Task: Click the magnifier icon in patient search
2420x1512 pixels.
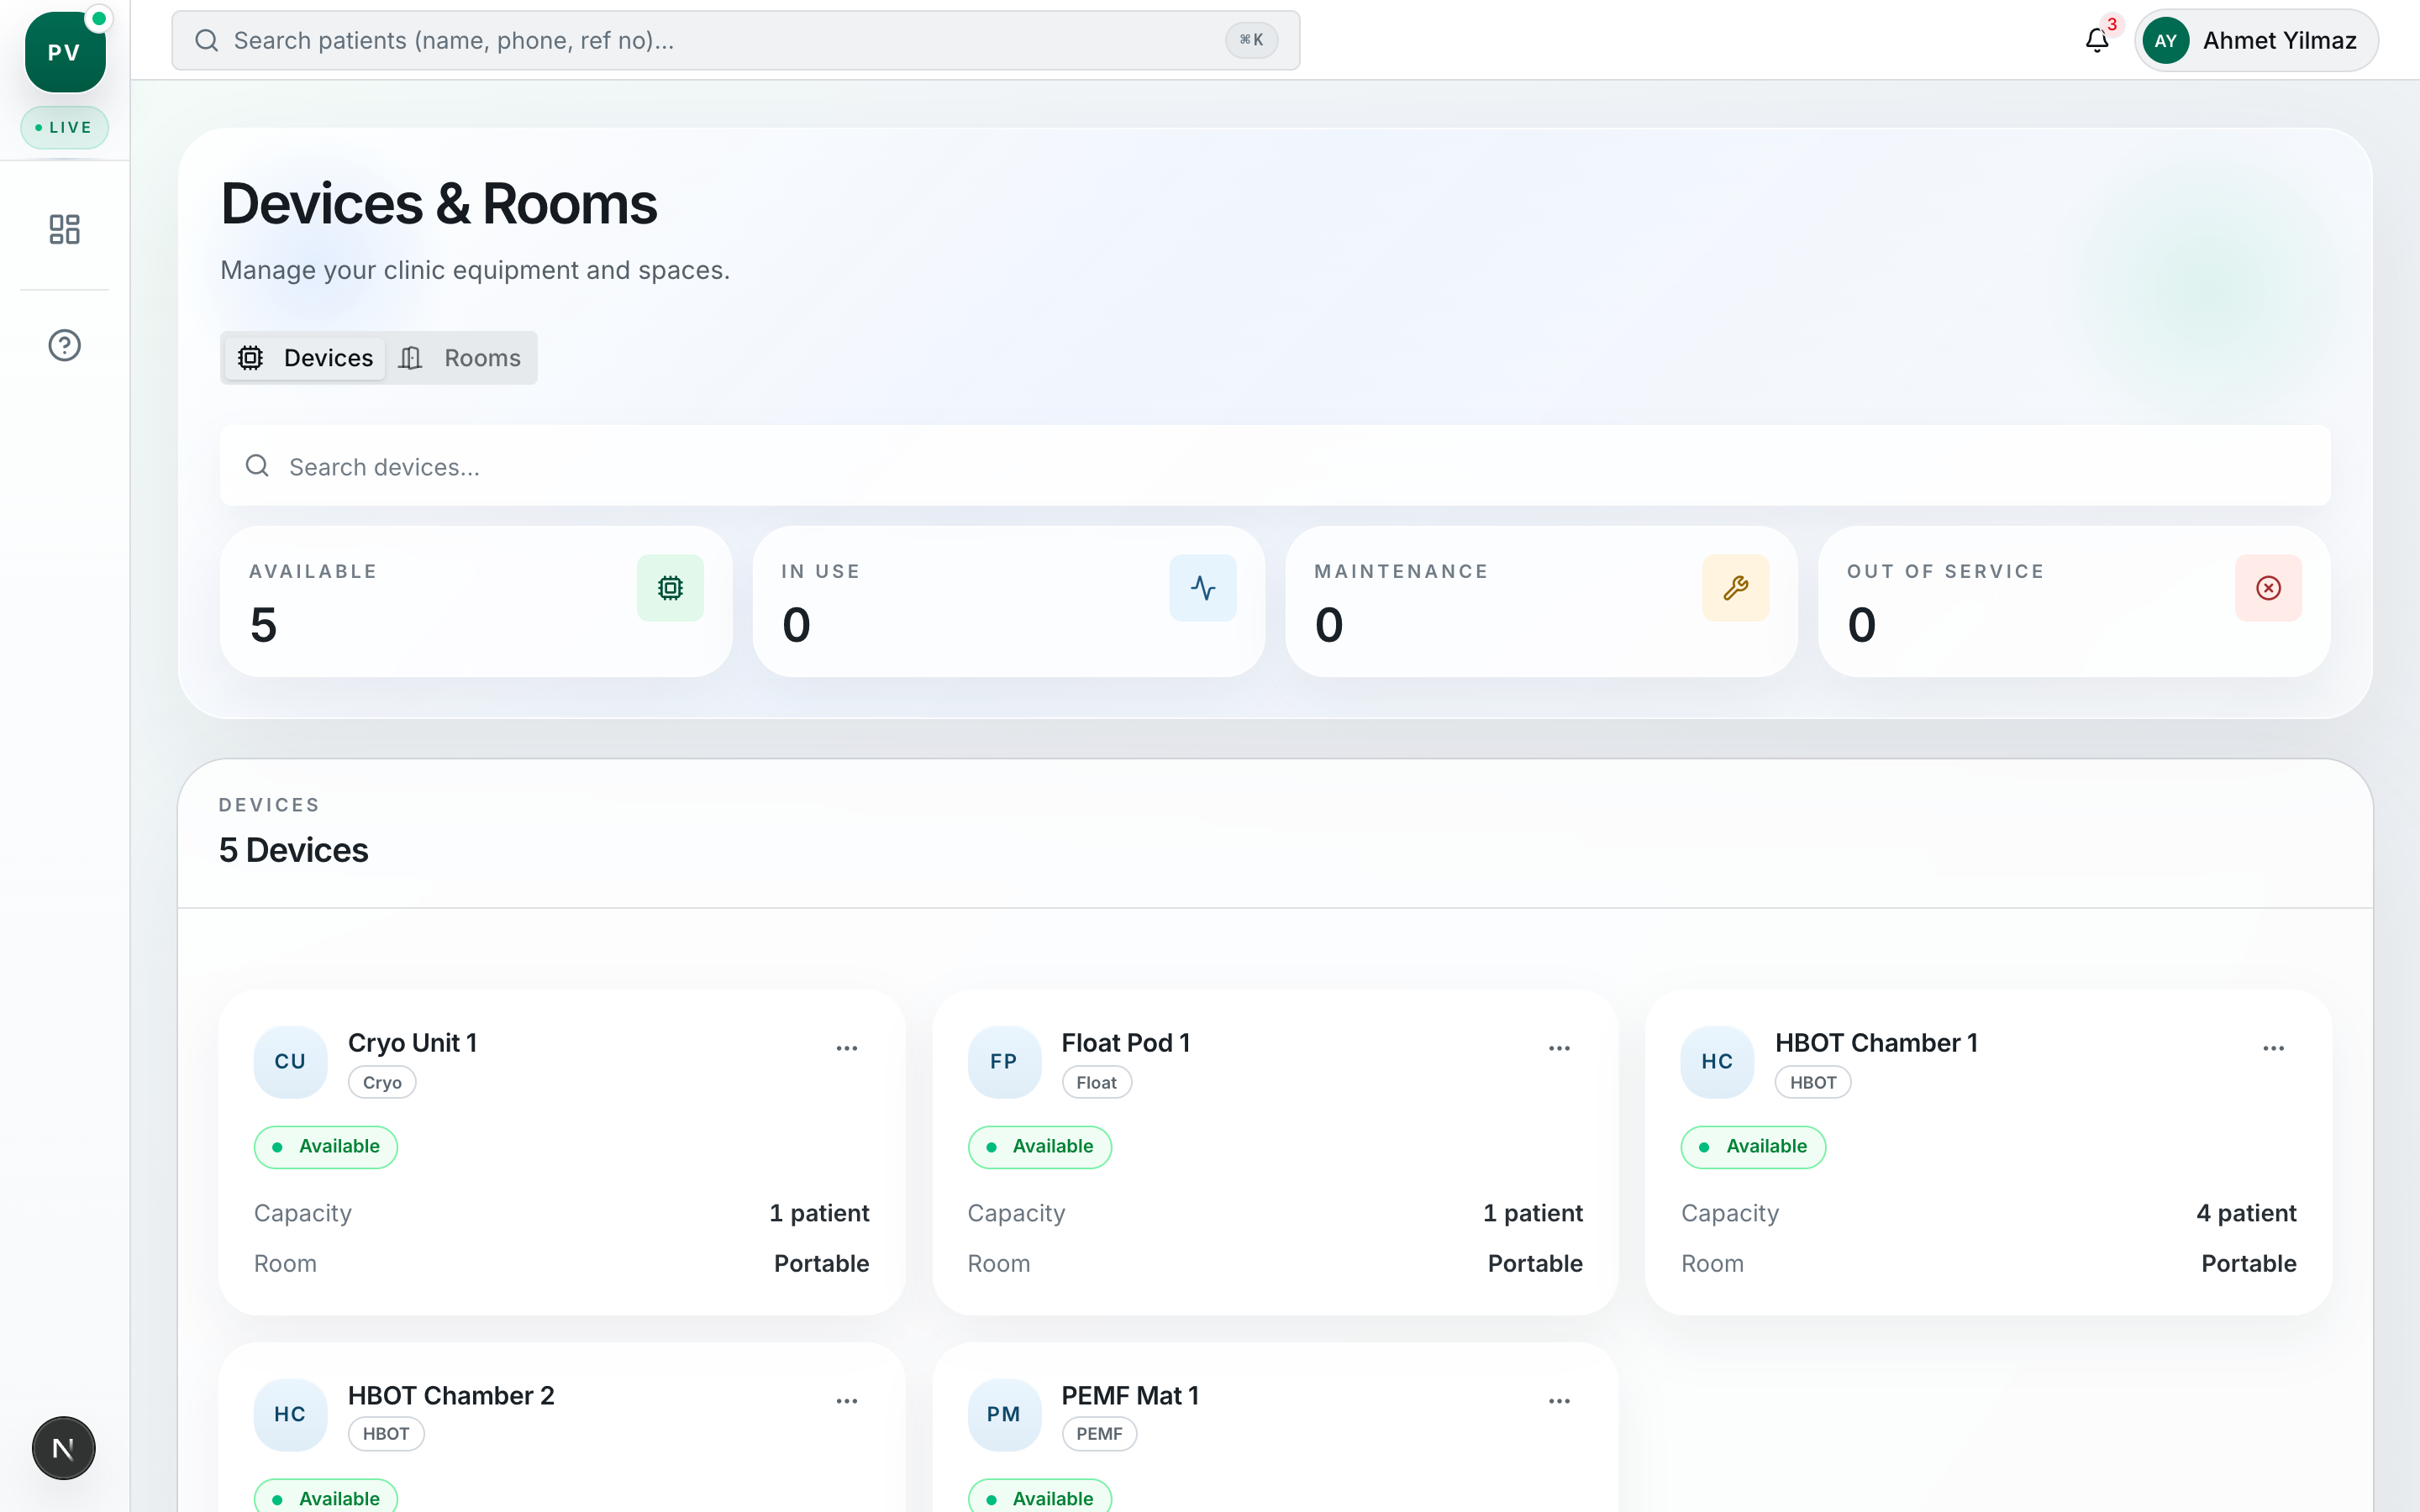Action: (207, 40)
